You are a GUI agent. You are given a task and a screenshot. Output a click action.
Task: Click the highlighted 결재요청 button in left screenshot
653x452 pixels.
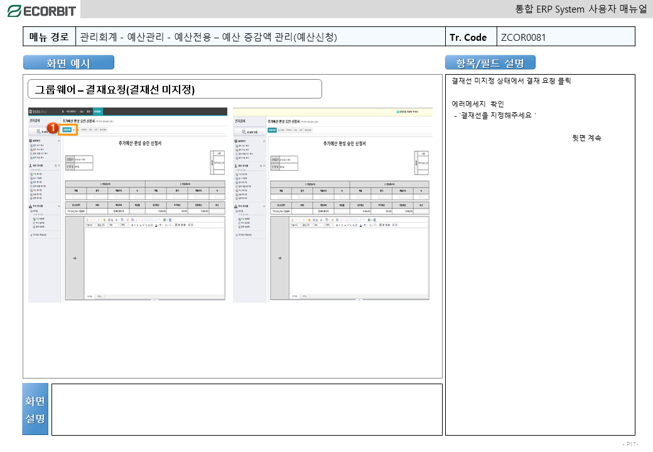click(x=67, y=130)
